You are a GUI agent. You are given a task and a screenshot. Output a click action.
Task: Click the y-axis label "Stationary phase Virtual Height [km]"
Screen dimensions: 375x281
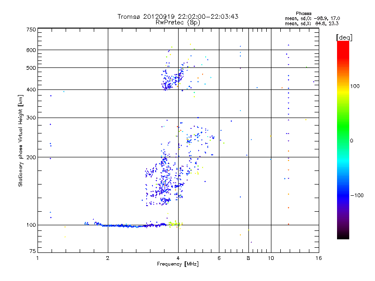coord(20,140)
